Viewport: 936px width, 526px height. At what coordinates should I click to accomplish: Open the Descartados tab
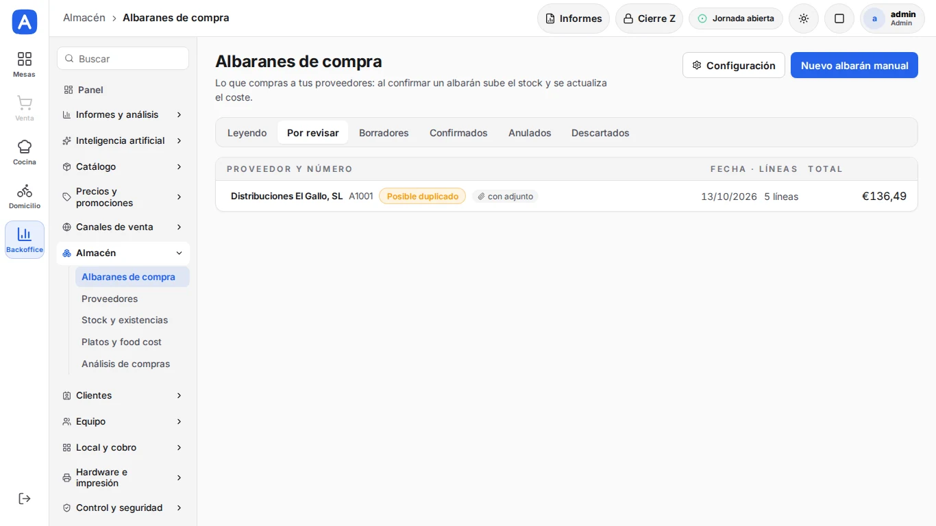pyautogui.click(x=600, y=133)
